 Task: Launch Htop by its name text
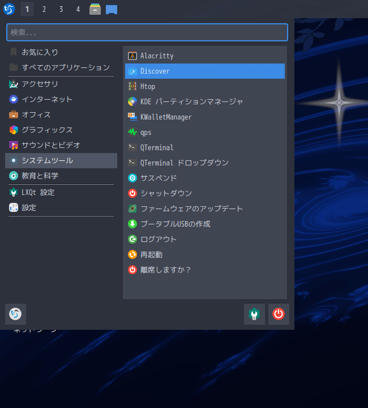click(x=148, y=86)
